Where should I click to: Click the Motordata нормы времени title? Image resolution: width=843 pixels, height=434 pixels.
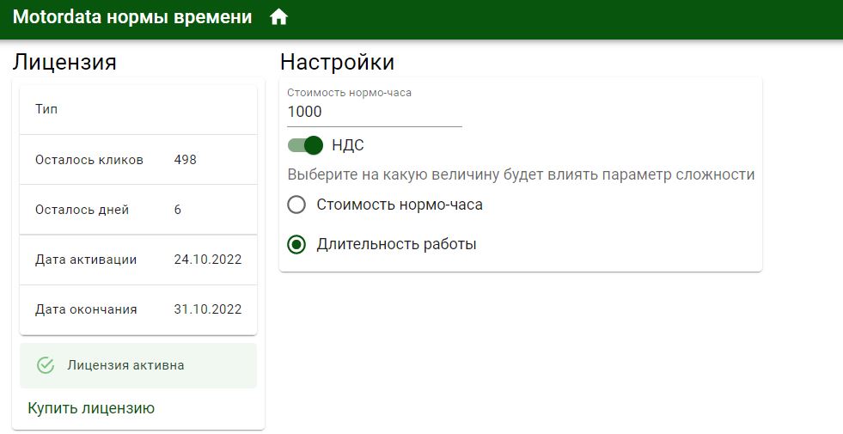[x=132, y=17]
